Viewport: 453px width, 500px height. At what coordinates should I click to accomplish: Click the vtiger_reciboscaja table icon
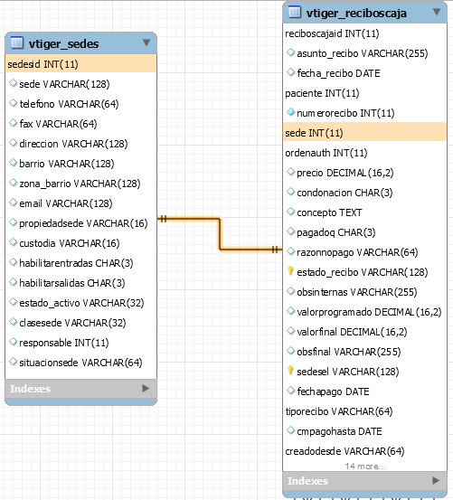pos(295,12)
